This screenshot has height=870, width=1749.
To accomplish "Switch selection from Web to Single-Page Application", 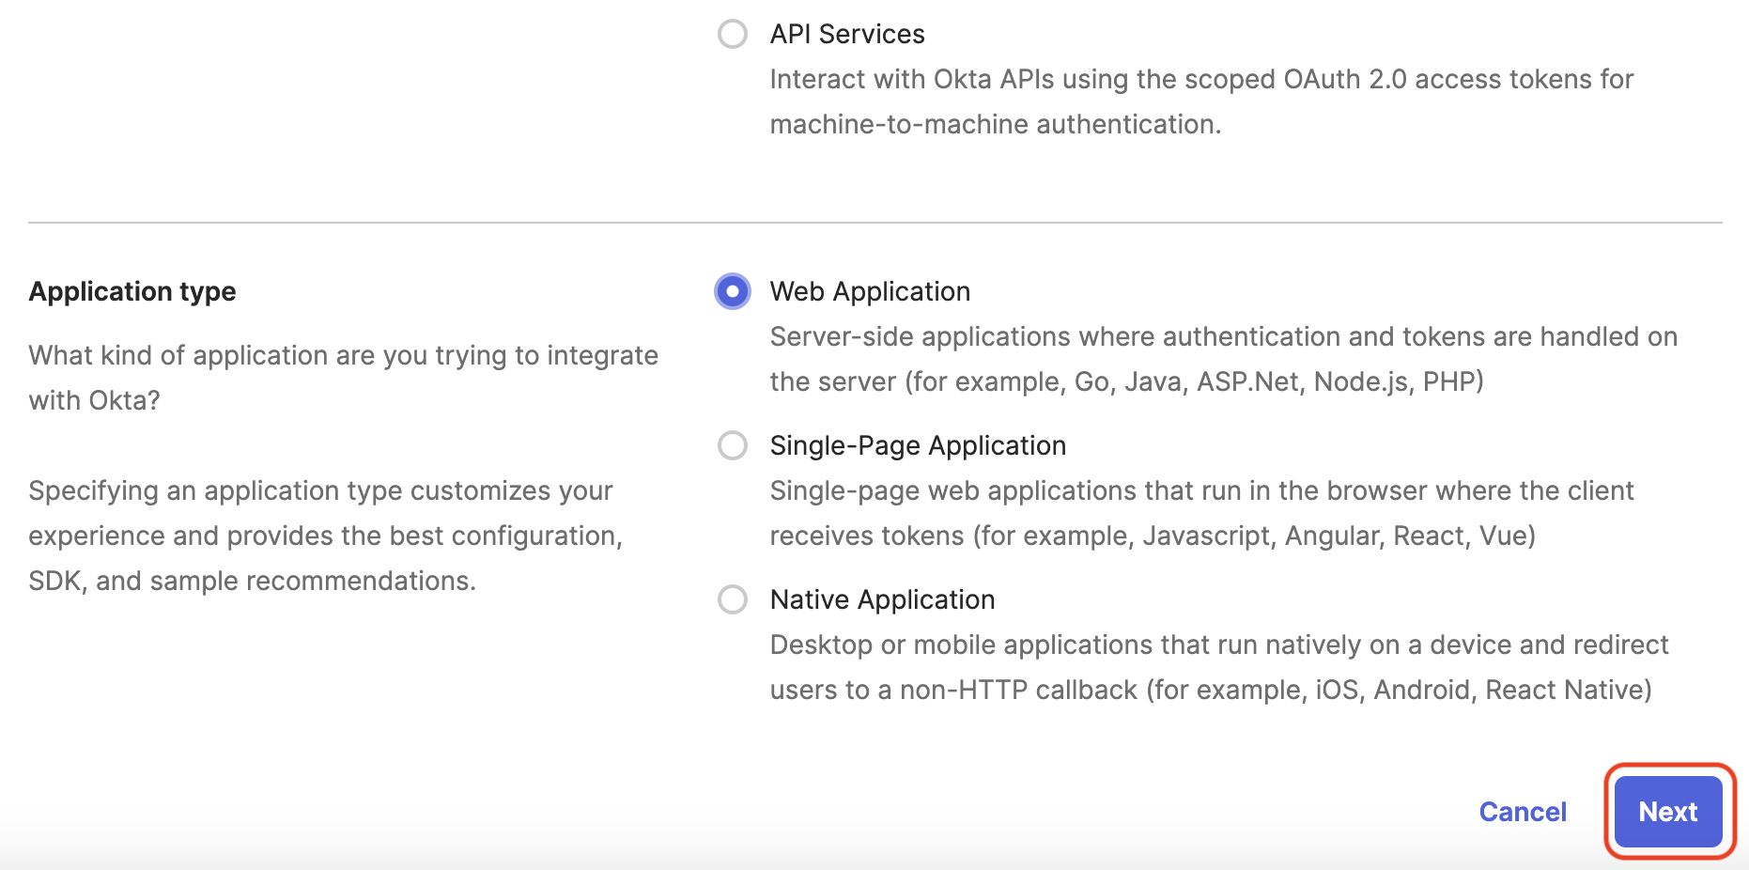I will point(732,445).
